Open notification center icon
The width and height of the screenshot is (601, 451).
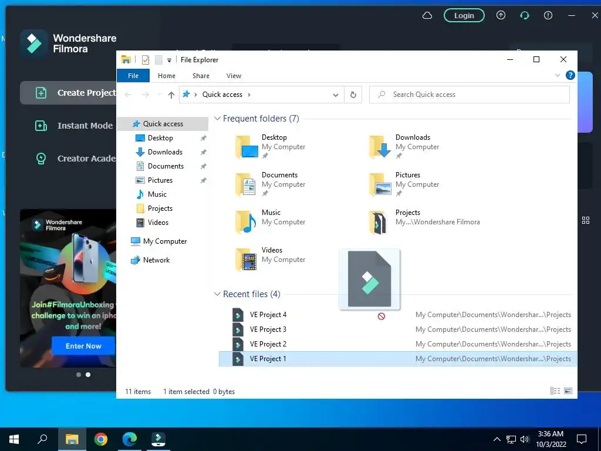click(x=582, y=439)
